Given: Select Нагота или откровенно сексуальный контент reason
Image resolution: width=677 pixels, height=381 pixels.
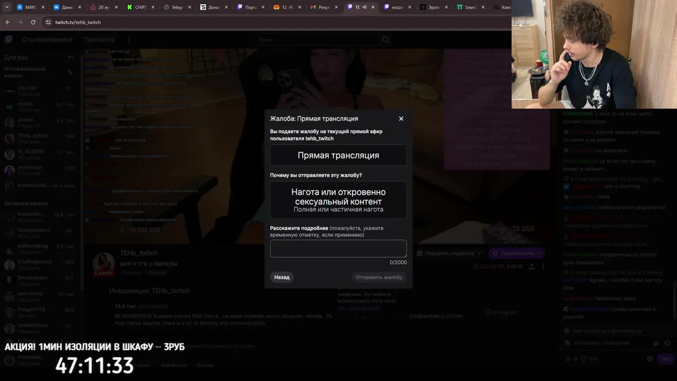Looking at the screenshot, I should pos(338,200).
